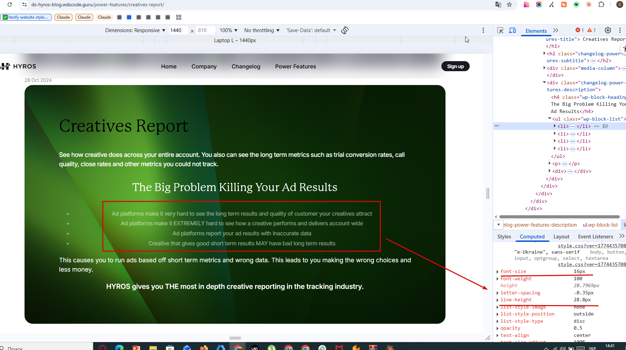This screenshot has height=350, width=626.
Task: Open the Layout pane tab
Action: pyautogui.click(x=561, y=236)
